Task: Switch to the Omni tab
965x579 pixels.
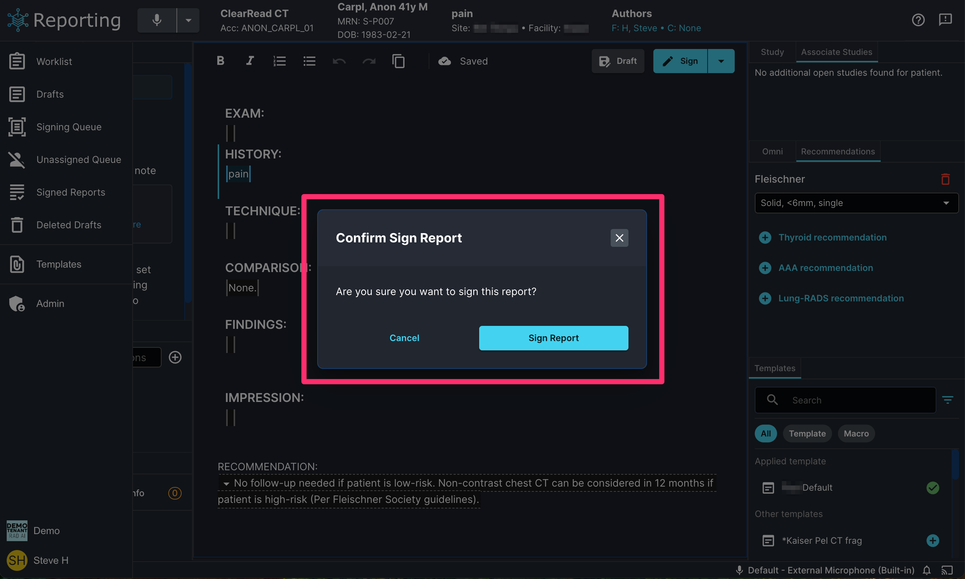Action: coord(772,151)
